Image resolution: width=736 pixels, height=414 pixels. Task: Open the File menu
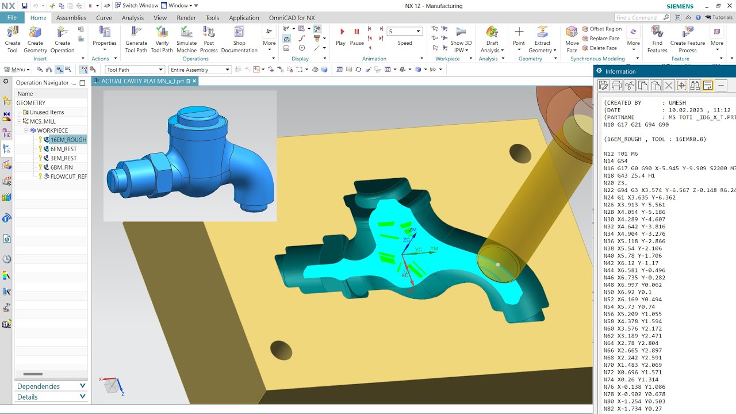[11, 18]
